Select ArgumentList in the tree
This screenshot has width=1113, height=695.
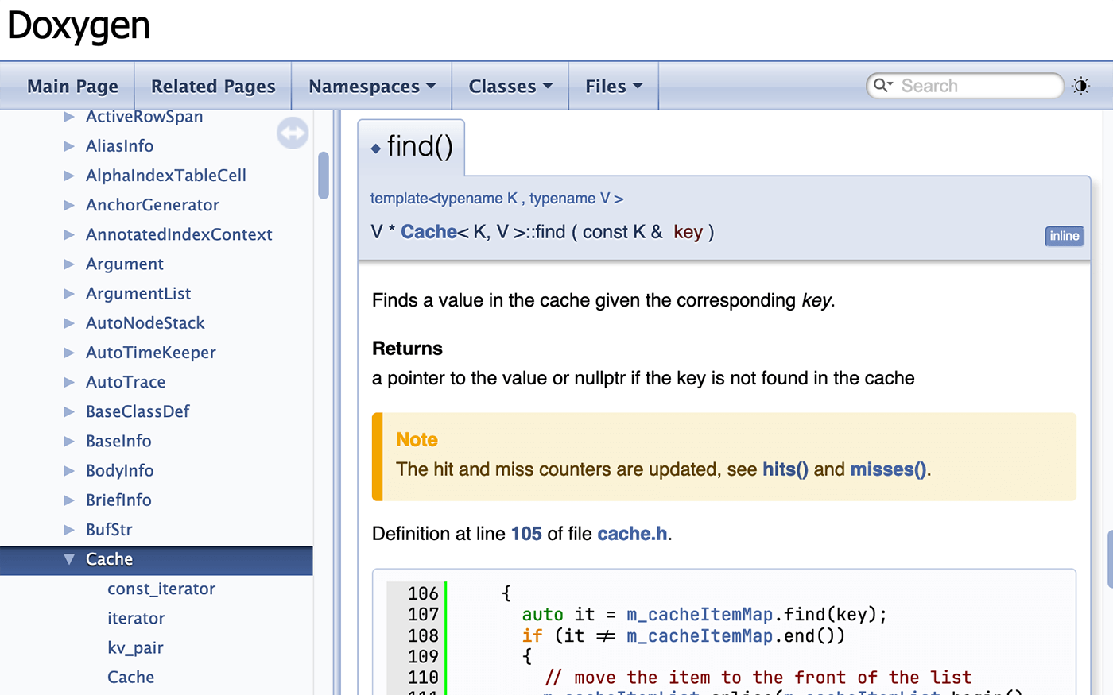pyautogui.click(x=138, y=294)
